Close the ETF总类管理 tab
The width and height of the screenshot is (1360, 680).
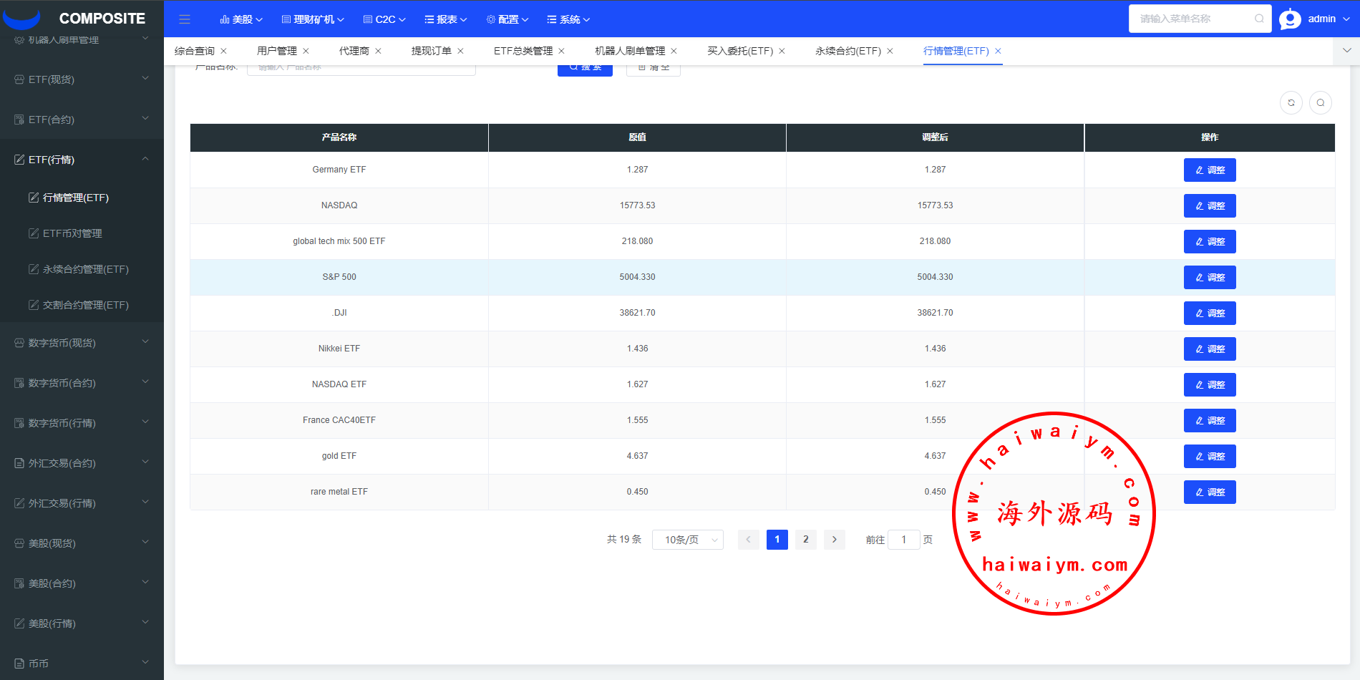[562, 51]
